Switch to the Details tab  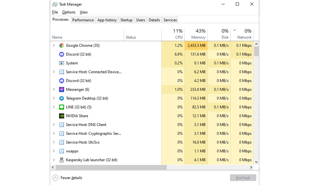(154, 20)
